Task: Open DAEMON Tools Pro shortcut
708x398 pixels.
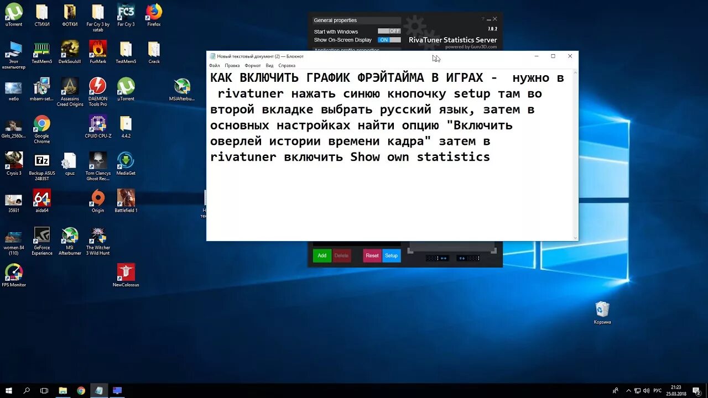Action: 98,92
